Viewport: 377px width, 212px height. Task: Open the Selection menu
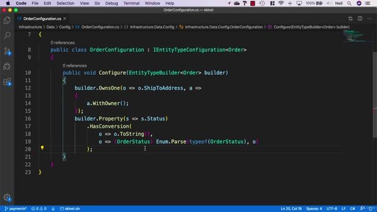65,3
